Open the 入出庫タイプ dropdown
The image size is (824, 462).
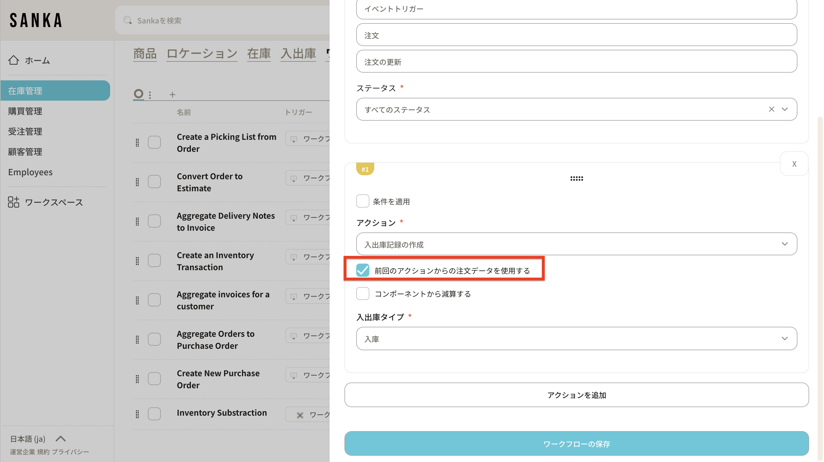[577, 338]
